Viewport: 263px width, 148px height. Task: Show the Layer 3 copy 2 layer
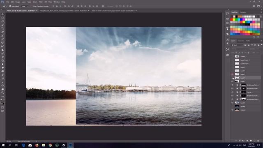232,60
